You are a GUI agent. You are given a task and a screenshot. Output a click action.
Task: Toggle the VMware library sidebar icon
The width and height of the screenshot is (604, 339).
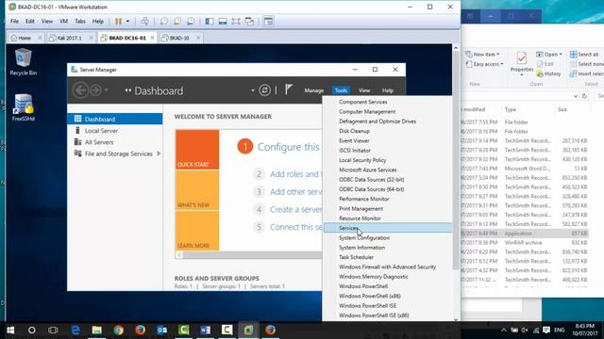[210, 21]
